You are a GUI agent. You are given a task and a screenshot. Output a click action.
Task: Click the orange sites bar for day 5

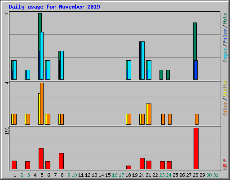coord(42,103)
